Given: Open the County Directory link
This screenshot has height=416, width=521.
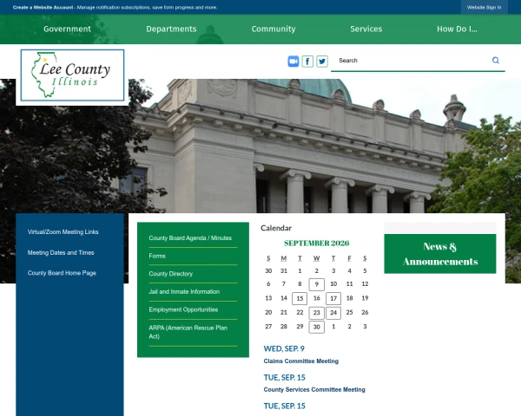Looking at the screenshot, I should tap(171, 274).
